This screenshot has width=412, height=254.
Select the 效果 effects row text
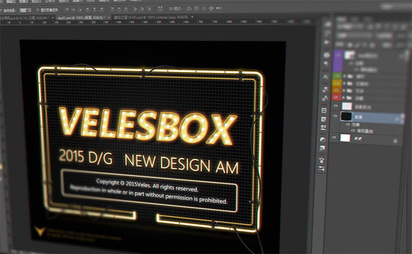click(356, 125)
